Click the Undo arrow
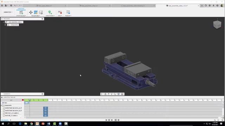Image resolution: width=225 pixels, height=126 pixels. point(15,6)
